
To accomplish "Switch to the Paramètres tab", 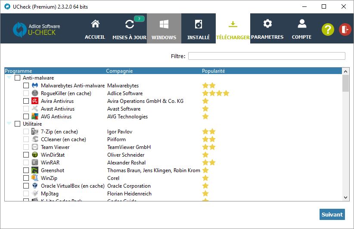I will (x=267, y=29).
